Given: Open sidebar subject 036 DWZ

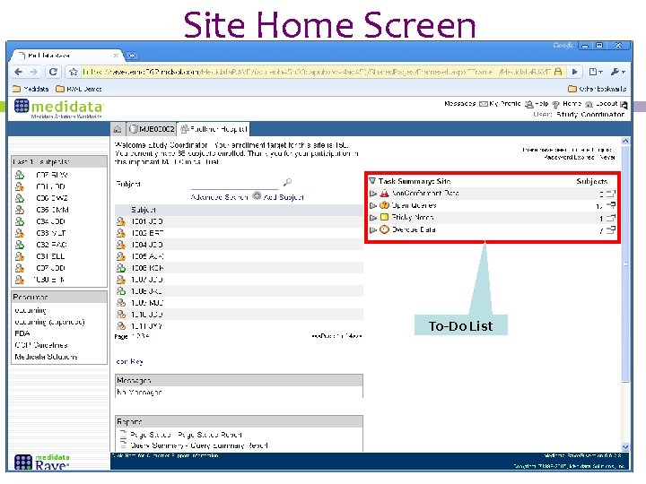Looking at the screenshot, I should point(52,198).
